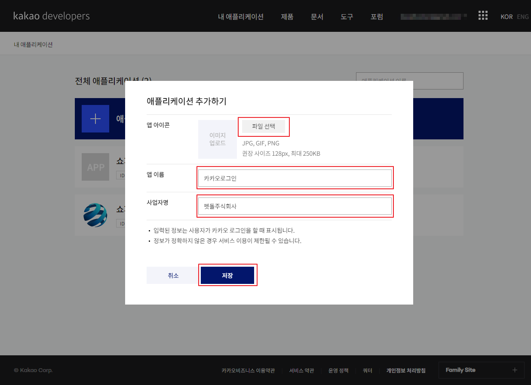Click the 저장 button
The image size is (531, 385).
227,275
